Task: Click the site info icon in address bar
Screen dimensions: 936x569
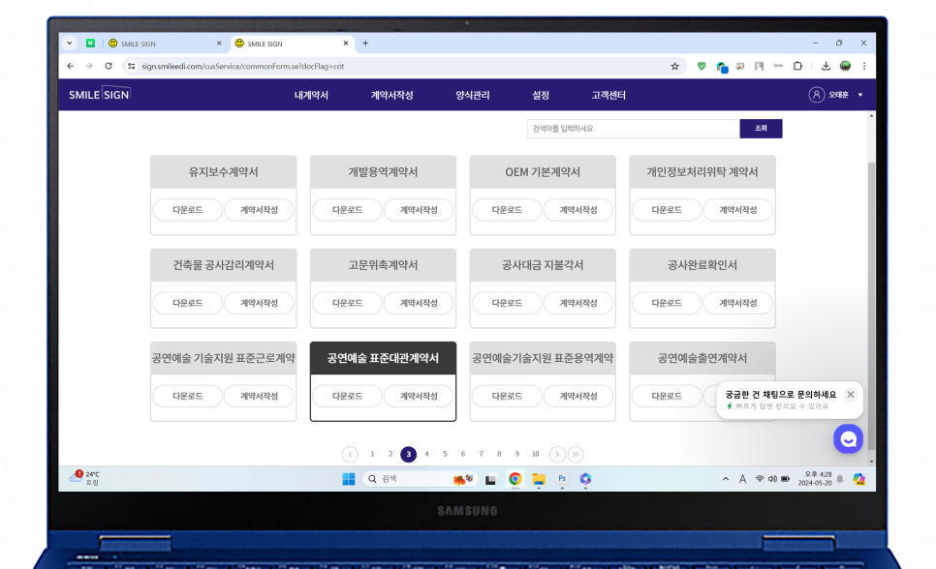Action: (x=132, y=66)
